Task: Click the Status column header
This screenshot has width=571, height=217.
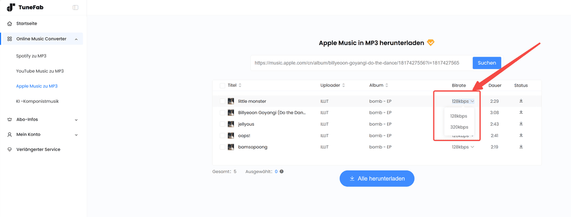Action: [x=521, y=85]
